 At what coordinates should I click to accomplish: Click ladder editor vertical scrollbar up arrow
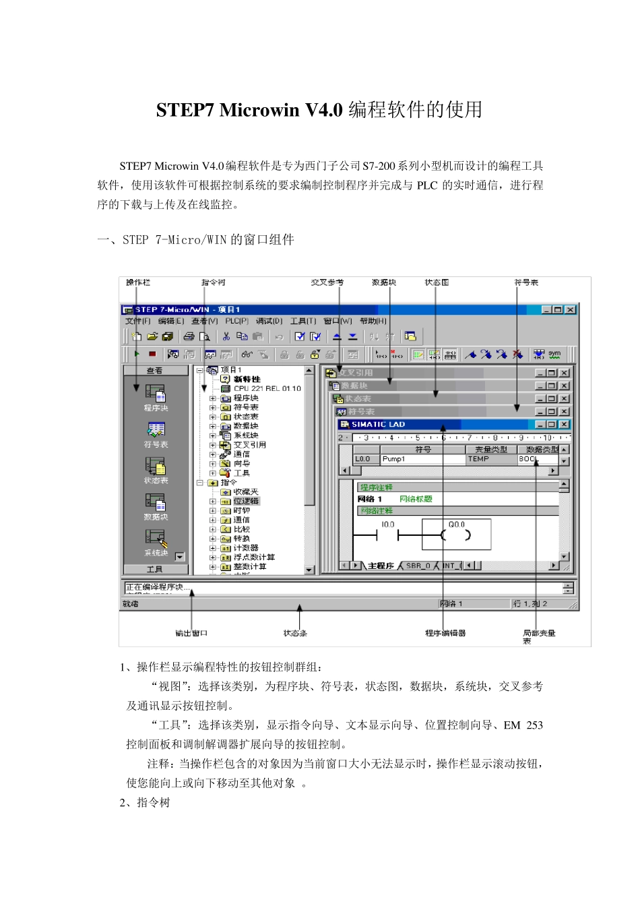[565, 483]
